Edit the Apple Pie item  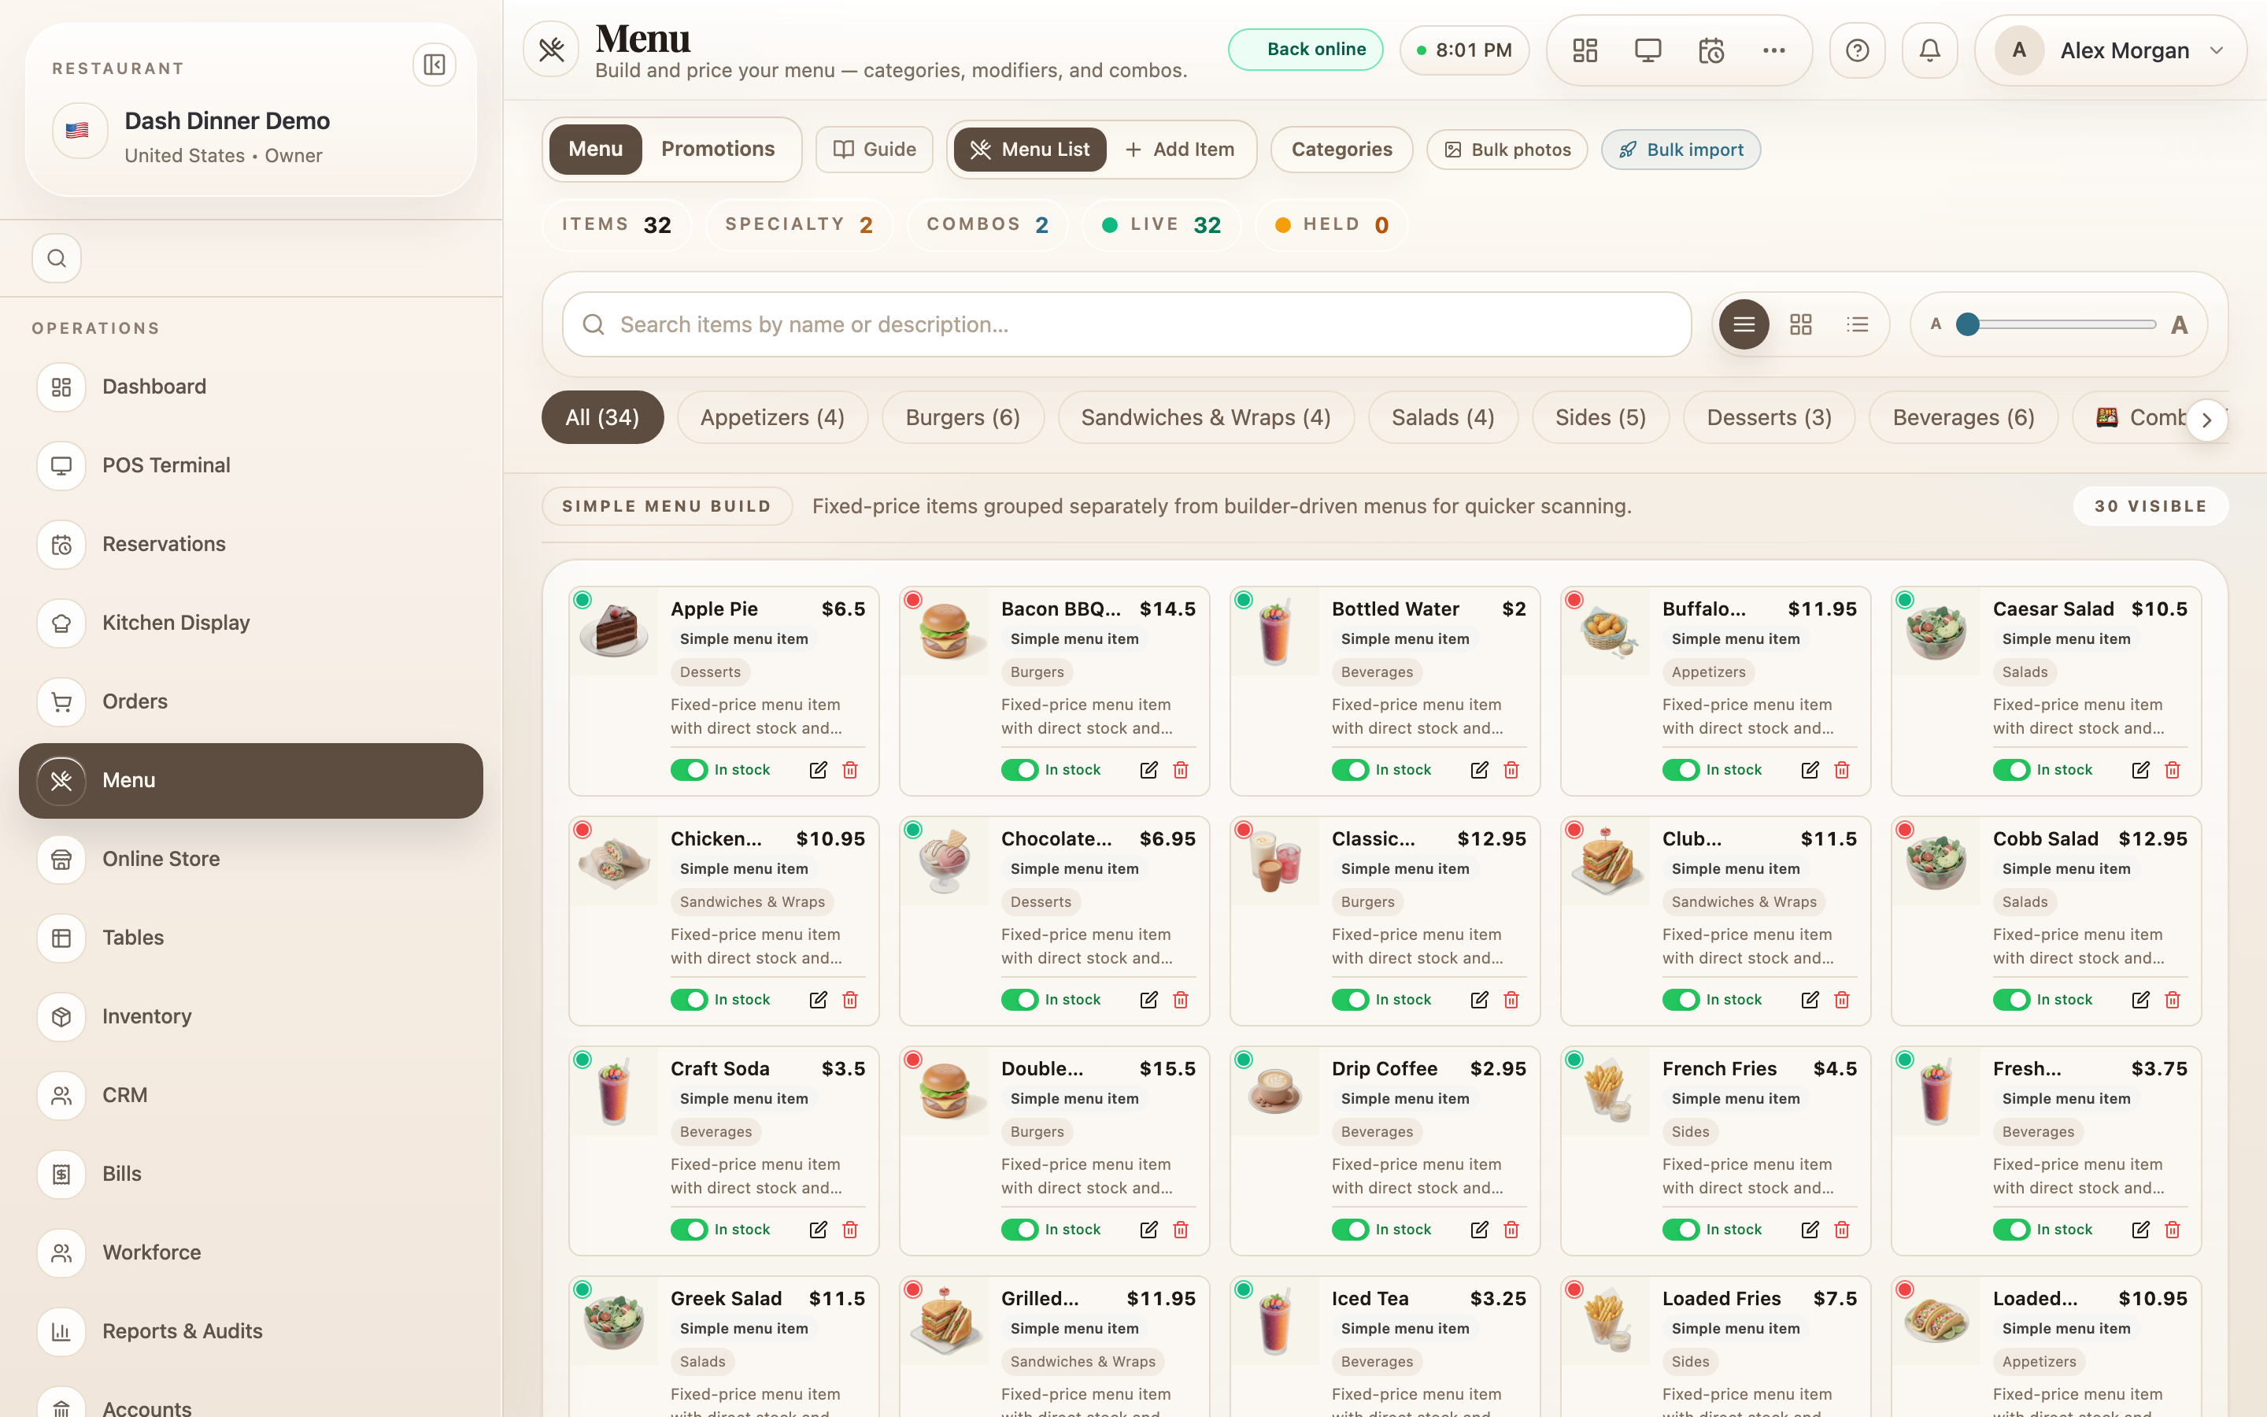[818, 769]
